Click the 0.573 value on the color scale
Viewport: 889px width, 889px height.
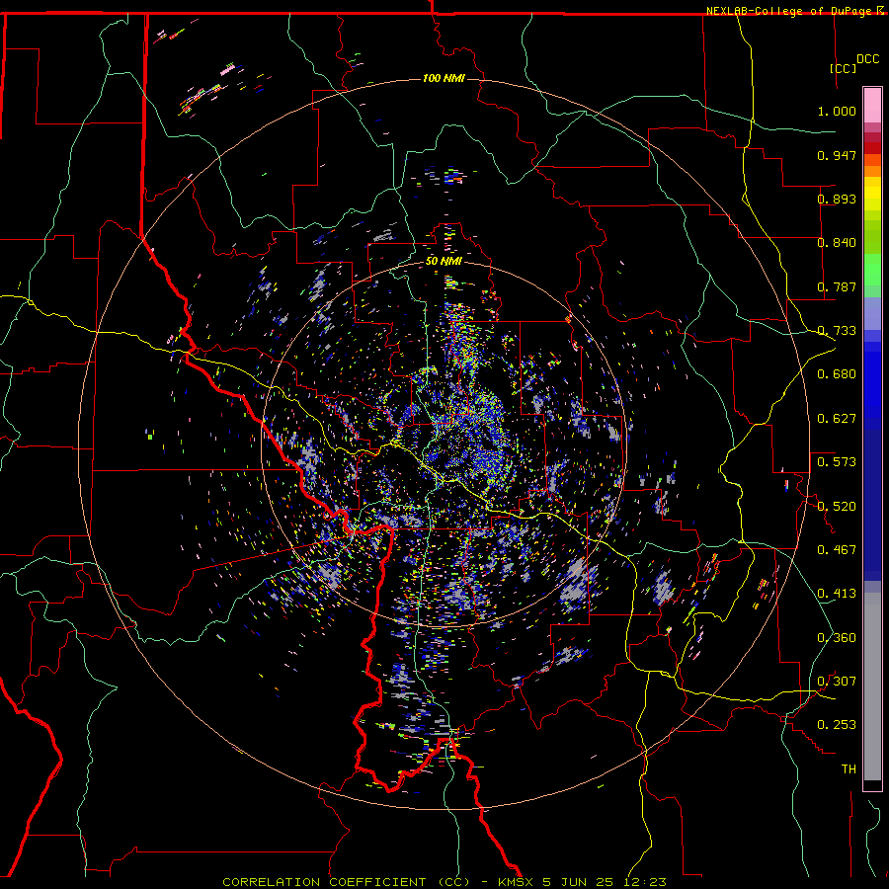pos(837,462)
